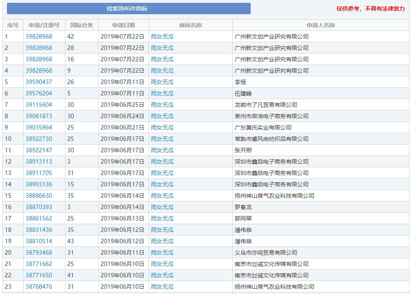Screen dimensions: 412x294
Task: Open application number 38831436
Action: (39, 230)
